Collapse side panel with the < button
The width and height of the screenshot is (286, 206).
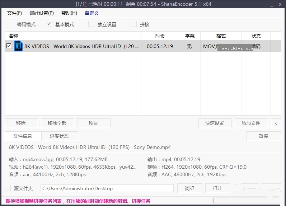coord(276,123)
